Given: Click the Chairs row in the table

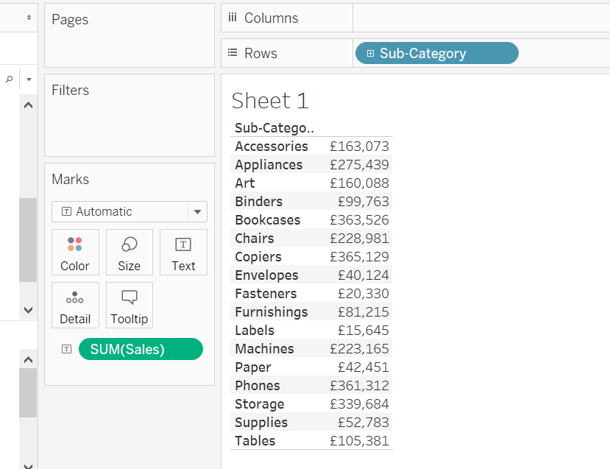Looking at the screenshot, I should click(254, 238).
